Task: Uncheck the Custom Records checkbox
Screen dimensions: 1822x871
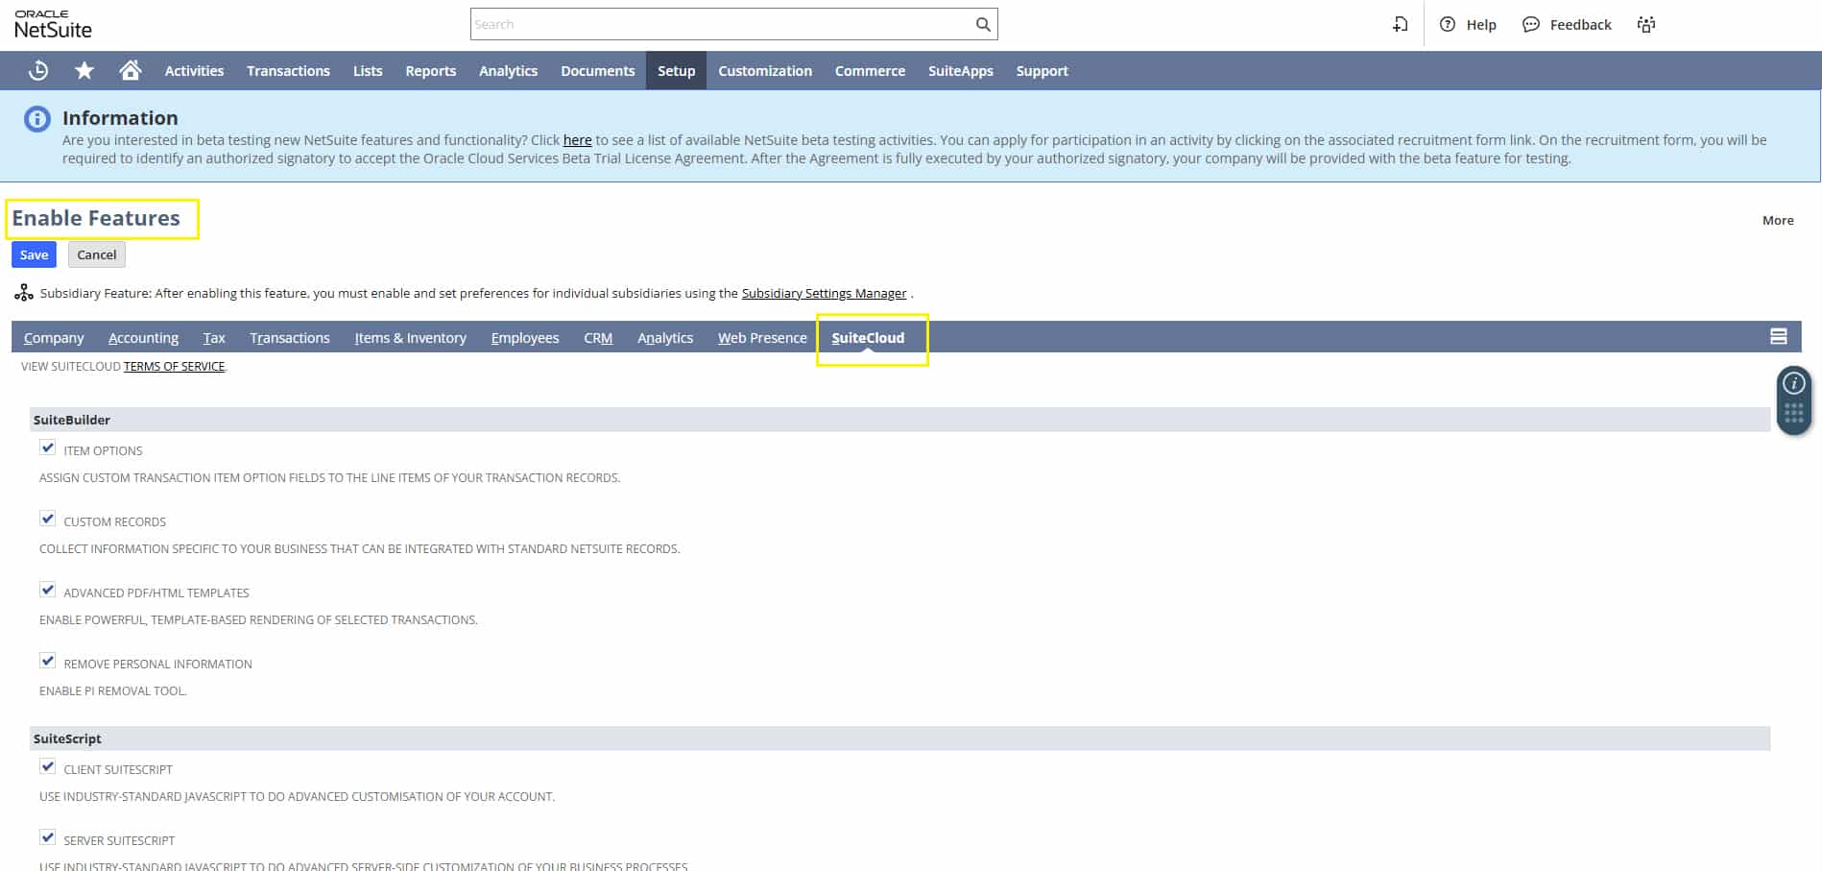Action: 47,519
